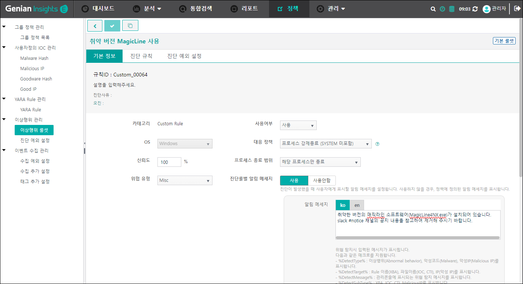Switch to the 진단 규칙 tab
523x284 pixels.
tap(141, 56)
